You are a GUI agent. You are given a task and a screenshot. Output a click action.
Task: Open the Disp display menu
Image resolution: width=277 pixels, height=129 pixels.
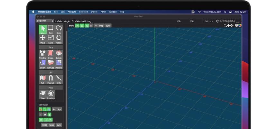tap(101, 26)
